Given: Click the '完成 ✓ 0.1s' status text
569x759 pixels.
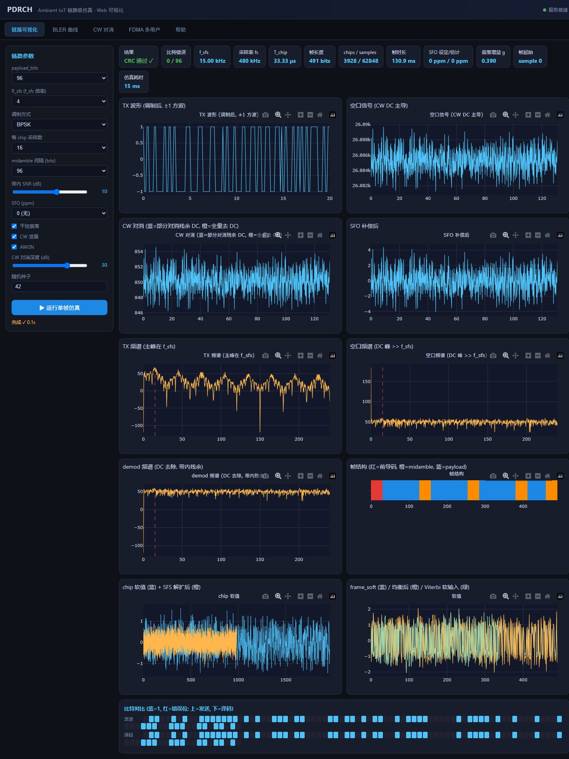Looking at the screenshot, I should (x=24, y=322).
